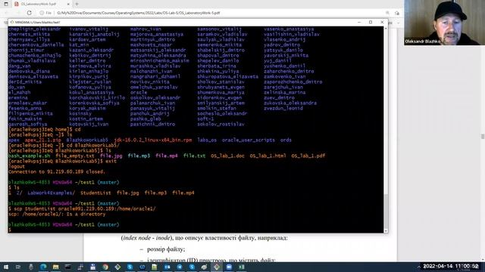Click 'jdk-16.0.2_linux-x64_bin.rpm' in the listing

153,140
